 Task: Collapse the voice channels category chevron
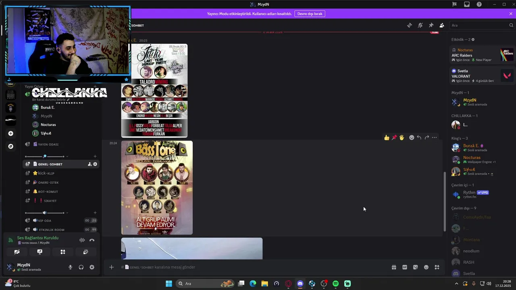tap(67, 213)
